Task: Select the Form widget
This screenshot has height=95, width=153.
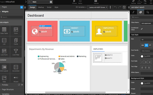Action: [x=16, y=31]
